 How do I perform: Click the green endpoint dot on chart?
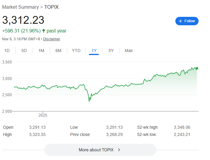coord(197,68)
